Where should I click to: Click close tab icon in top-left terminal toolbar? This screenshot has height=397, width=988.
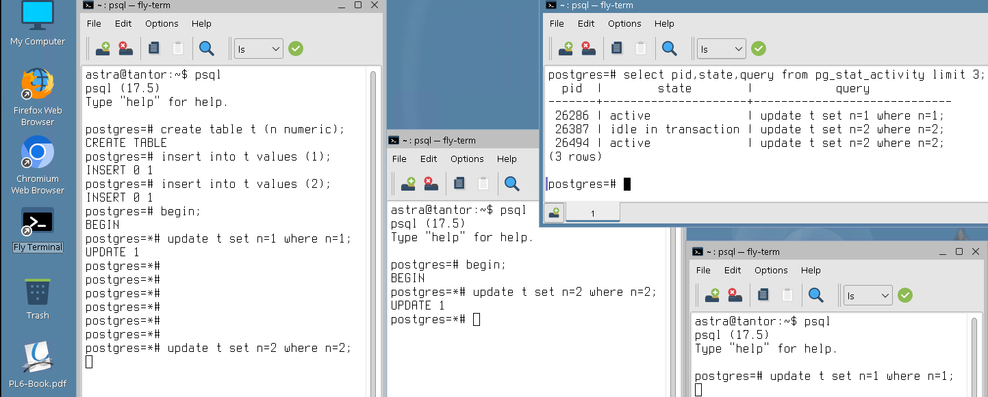pyautogui.click(x=125, y=49)
